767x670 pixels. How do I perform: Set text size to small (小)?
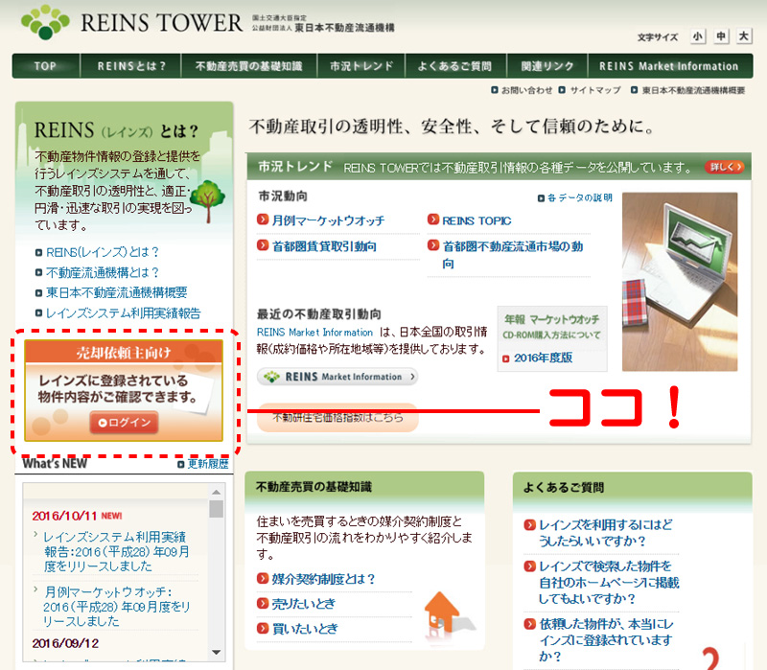click(x=698, y=36)
